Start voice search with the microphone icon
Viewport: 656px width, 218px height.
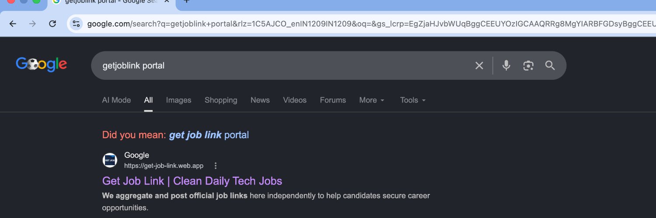click(x=506, y=66)
